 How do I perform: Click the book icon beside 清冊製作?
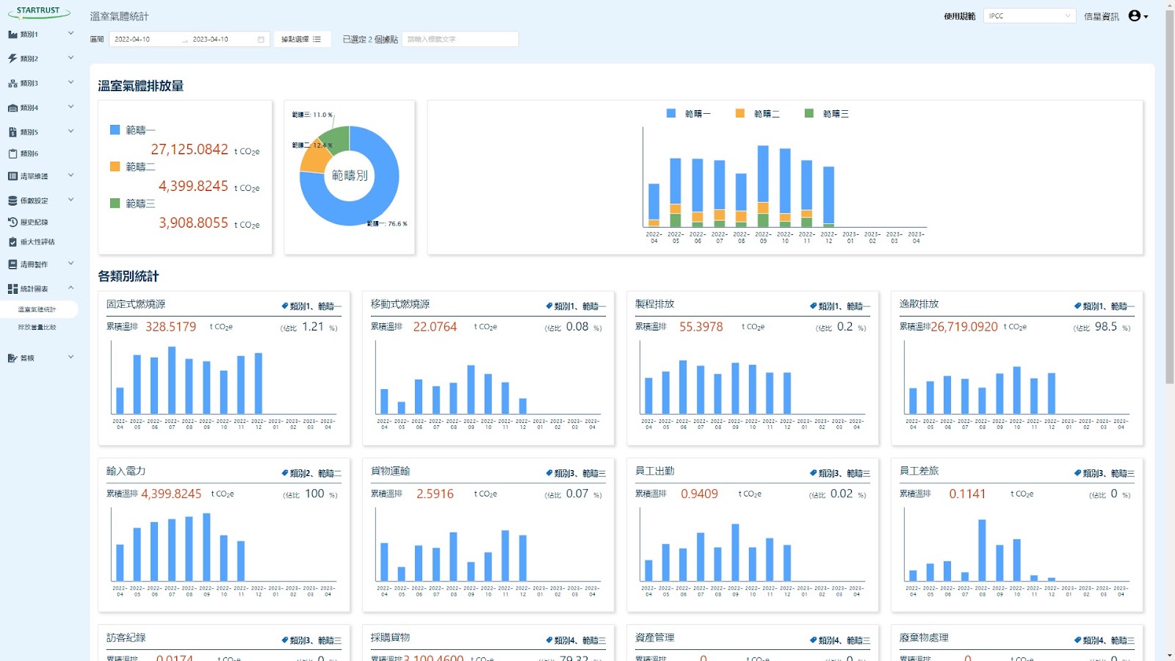[x=12, y=264]
